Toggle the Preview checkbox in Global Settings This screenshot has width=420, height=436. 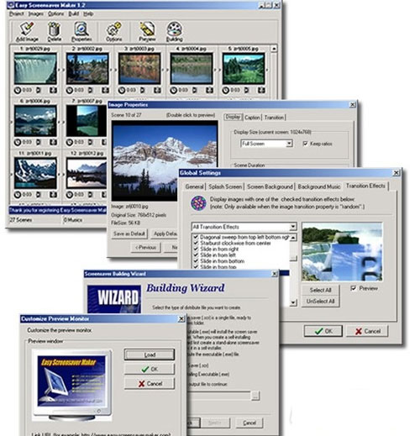point(353,288)
